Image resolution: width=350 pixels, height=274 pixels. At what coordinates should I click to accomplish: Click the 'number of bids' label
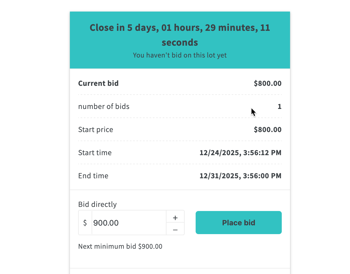104,106
